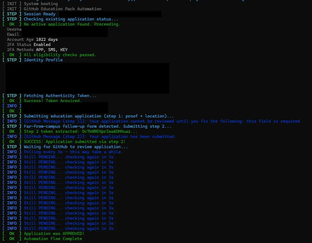Click the 'Identity Profile' step heading
This screenshot has width=312, height=243.
43,60
